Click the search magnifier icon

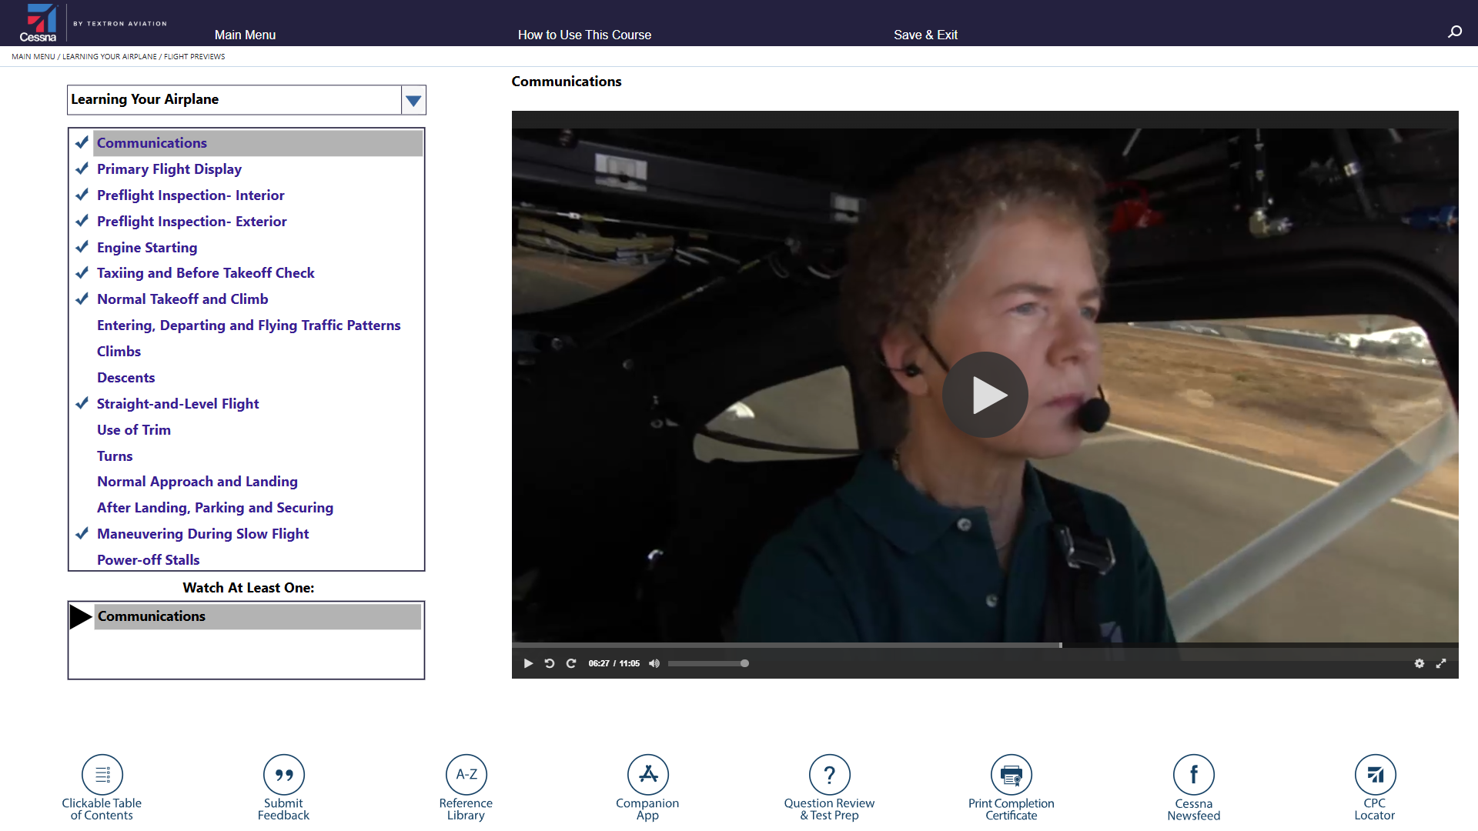[1455, 32]
